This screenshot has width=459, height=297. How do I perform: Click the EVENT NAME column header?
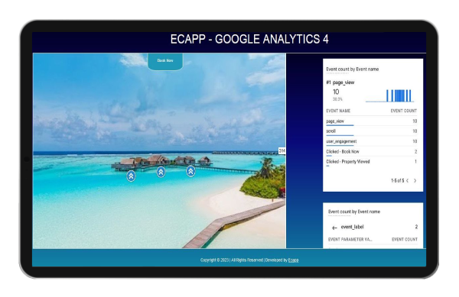click(338, 111)
